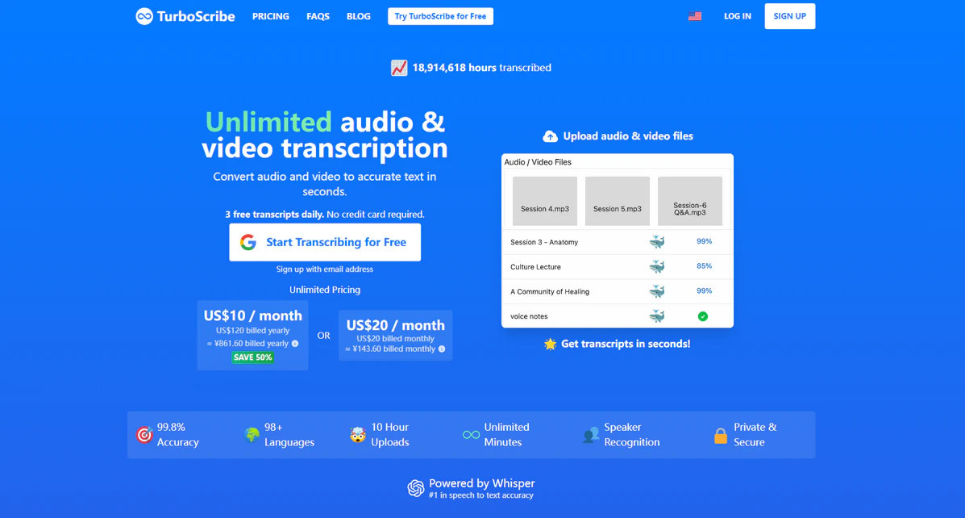Click A Community of Healing row title

550,291
